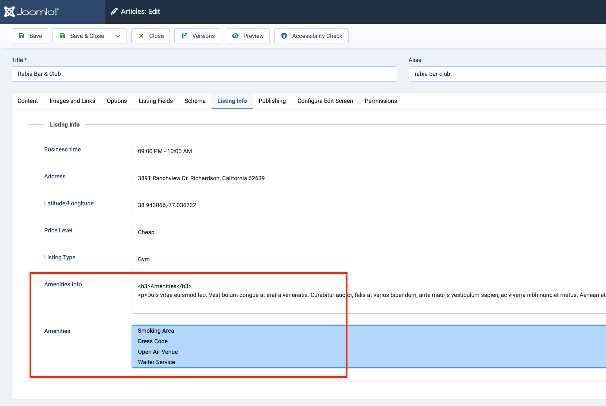Click the Preview eye icon
The image size is (606, 406).
point(236,36)
